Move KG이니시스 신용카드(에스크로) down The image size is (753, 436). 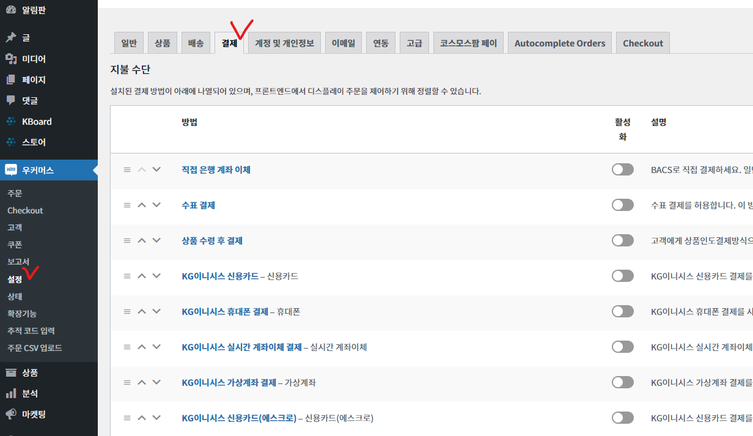tap(156, 418)
